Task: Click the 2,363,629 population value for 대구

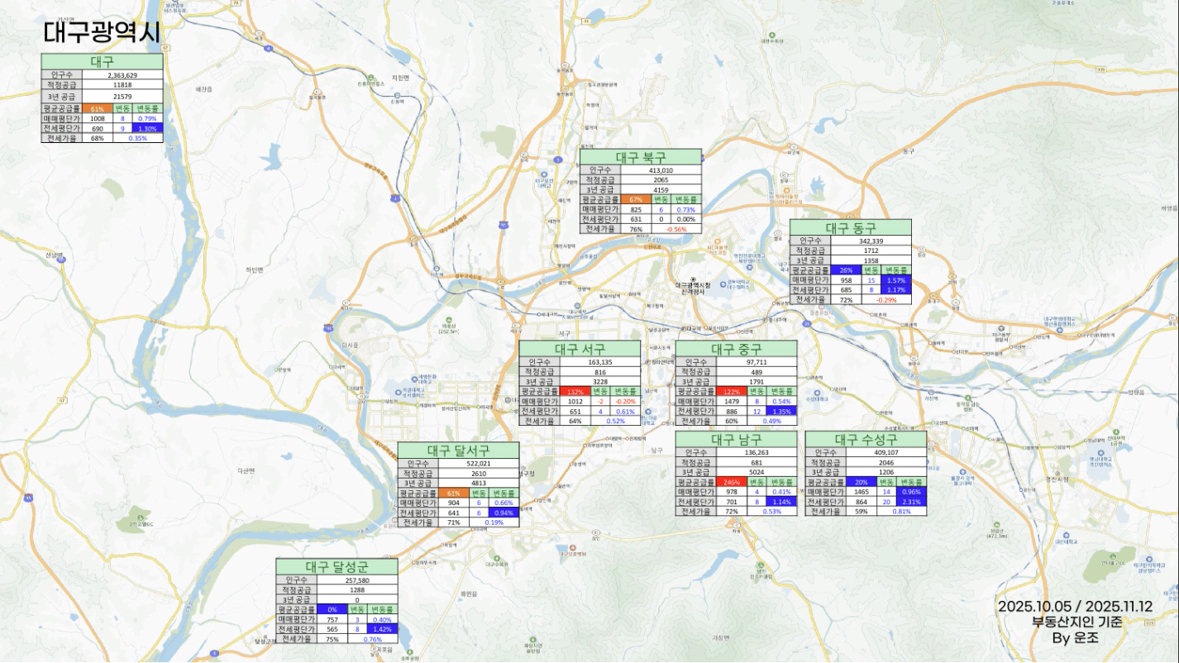Action: point(122,75)
